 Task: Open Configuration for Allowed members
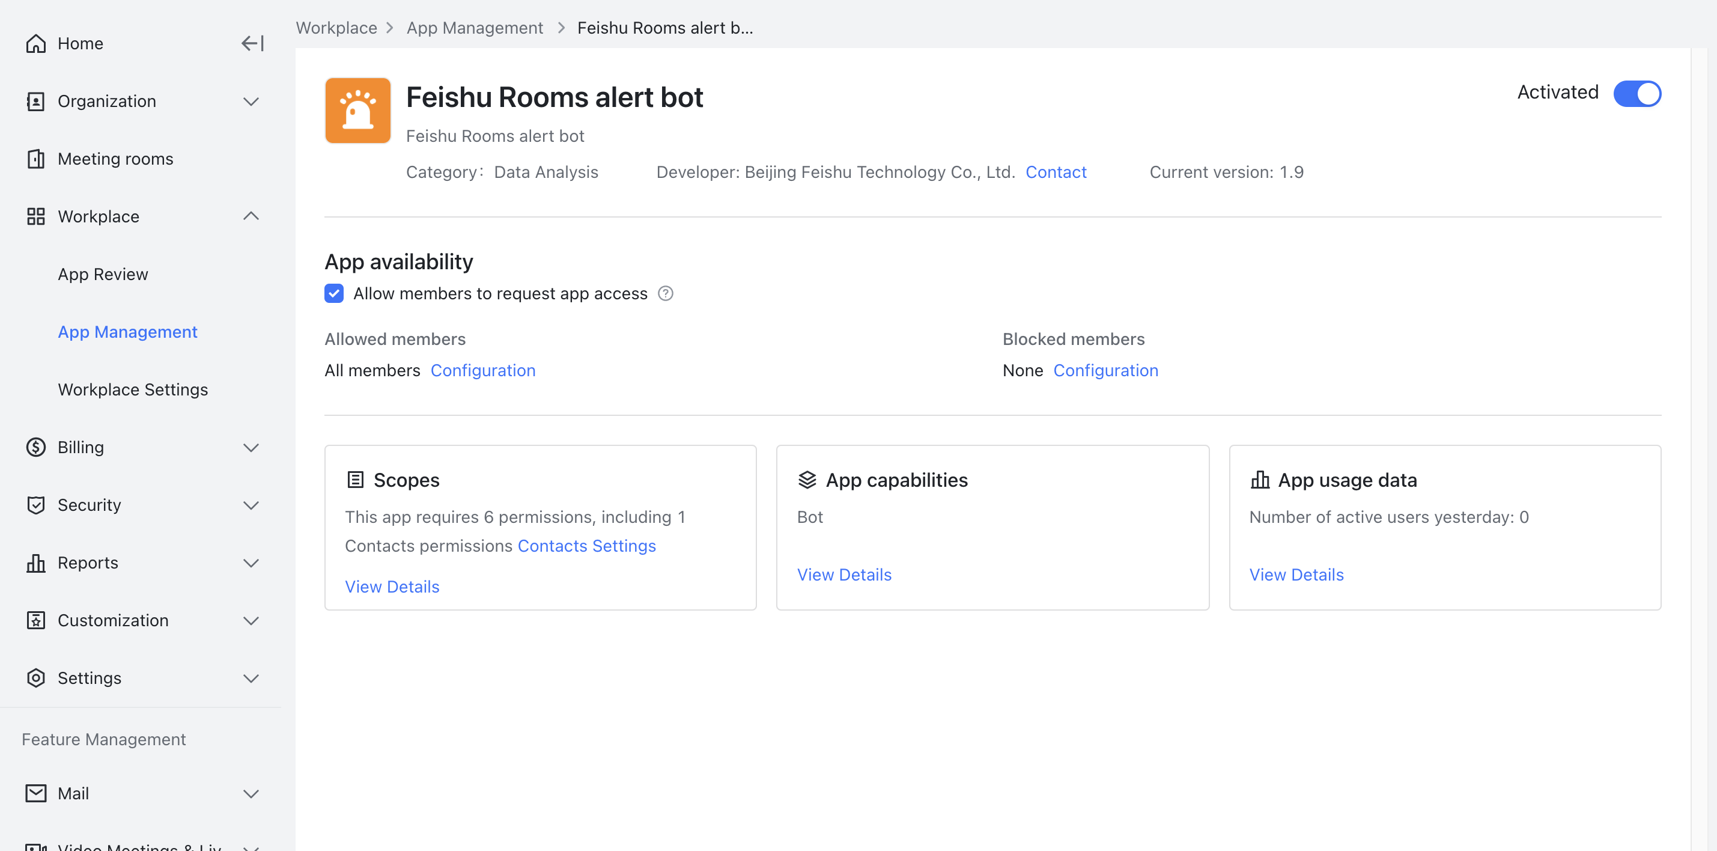click(483, 370)
